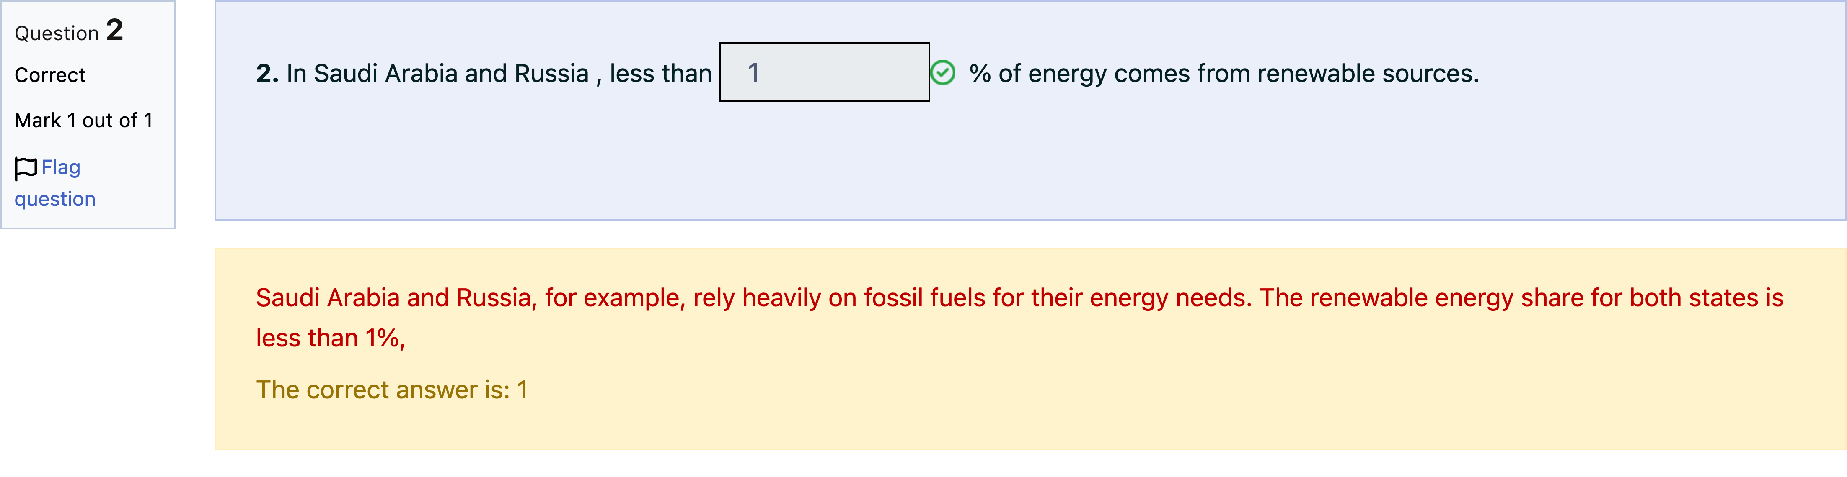Click the green correct checkmark icon
This screenshot has width=1847, height=477.
tap(943, 72)
